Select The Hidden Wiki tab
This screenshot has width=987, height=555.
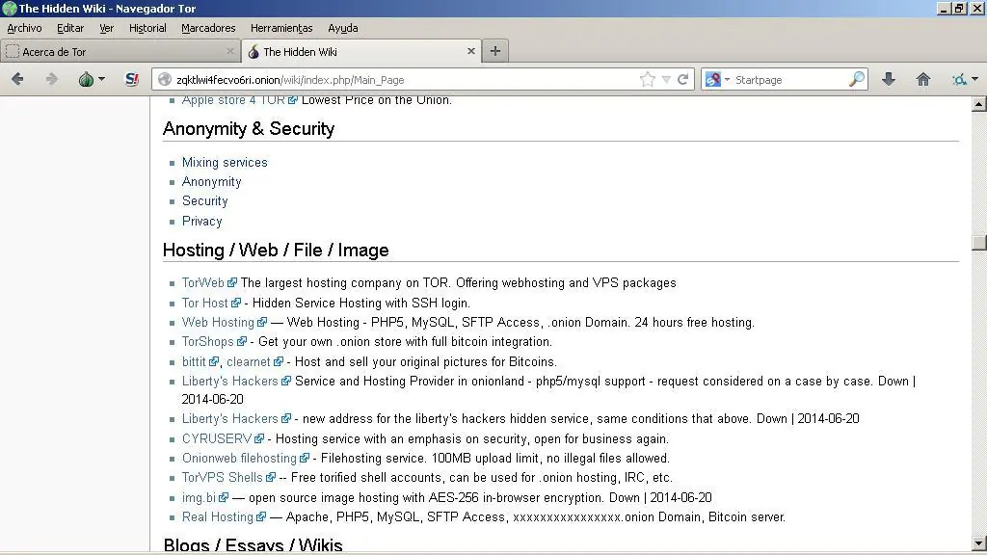(362, 52)
